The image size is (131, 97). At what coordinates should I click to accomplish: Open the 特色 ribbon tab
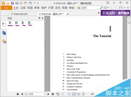coord(72,8)
